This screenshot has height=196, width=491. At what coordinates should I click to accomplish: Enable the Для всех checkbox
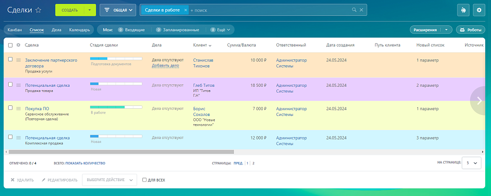(145, 180)
